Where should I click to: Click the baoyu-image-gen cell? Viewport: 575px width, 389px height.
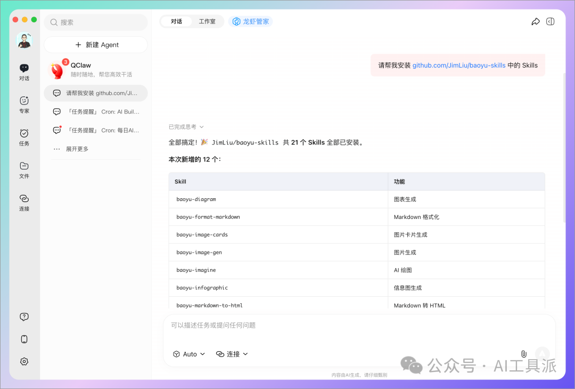[x=278, y=252]
